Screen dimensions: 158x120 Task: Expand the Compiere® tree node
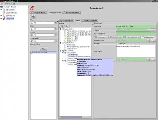pos(1,19)
